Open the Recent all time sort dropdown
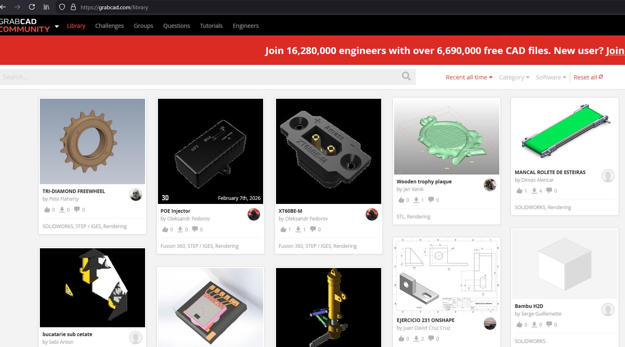The width and height of the screenshot is (625, 347). click(x=469, y=77)
